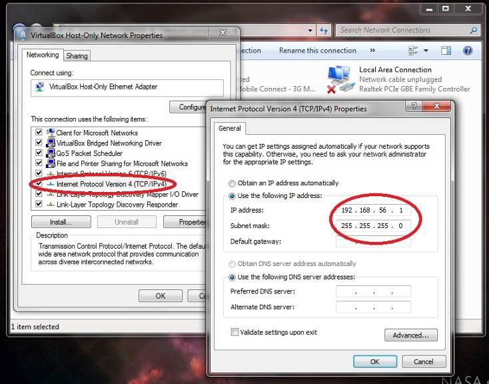Screen dimensions: 489x384
Task: Click the refresh arrows icon next to address bar
Action: point(324,31)
